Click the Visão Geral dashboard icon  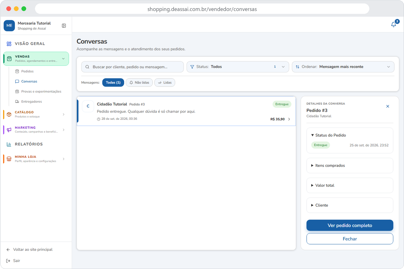coord(9,44)
